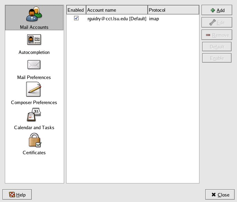Open Composer Preferences pencil-and-paper icon

click(34, 89)
